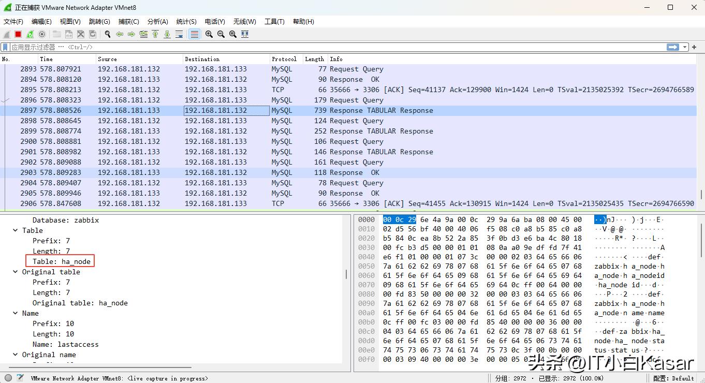Sort by the No. column header
This screenshot has height=383, width=705.
pos(19,59)
